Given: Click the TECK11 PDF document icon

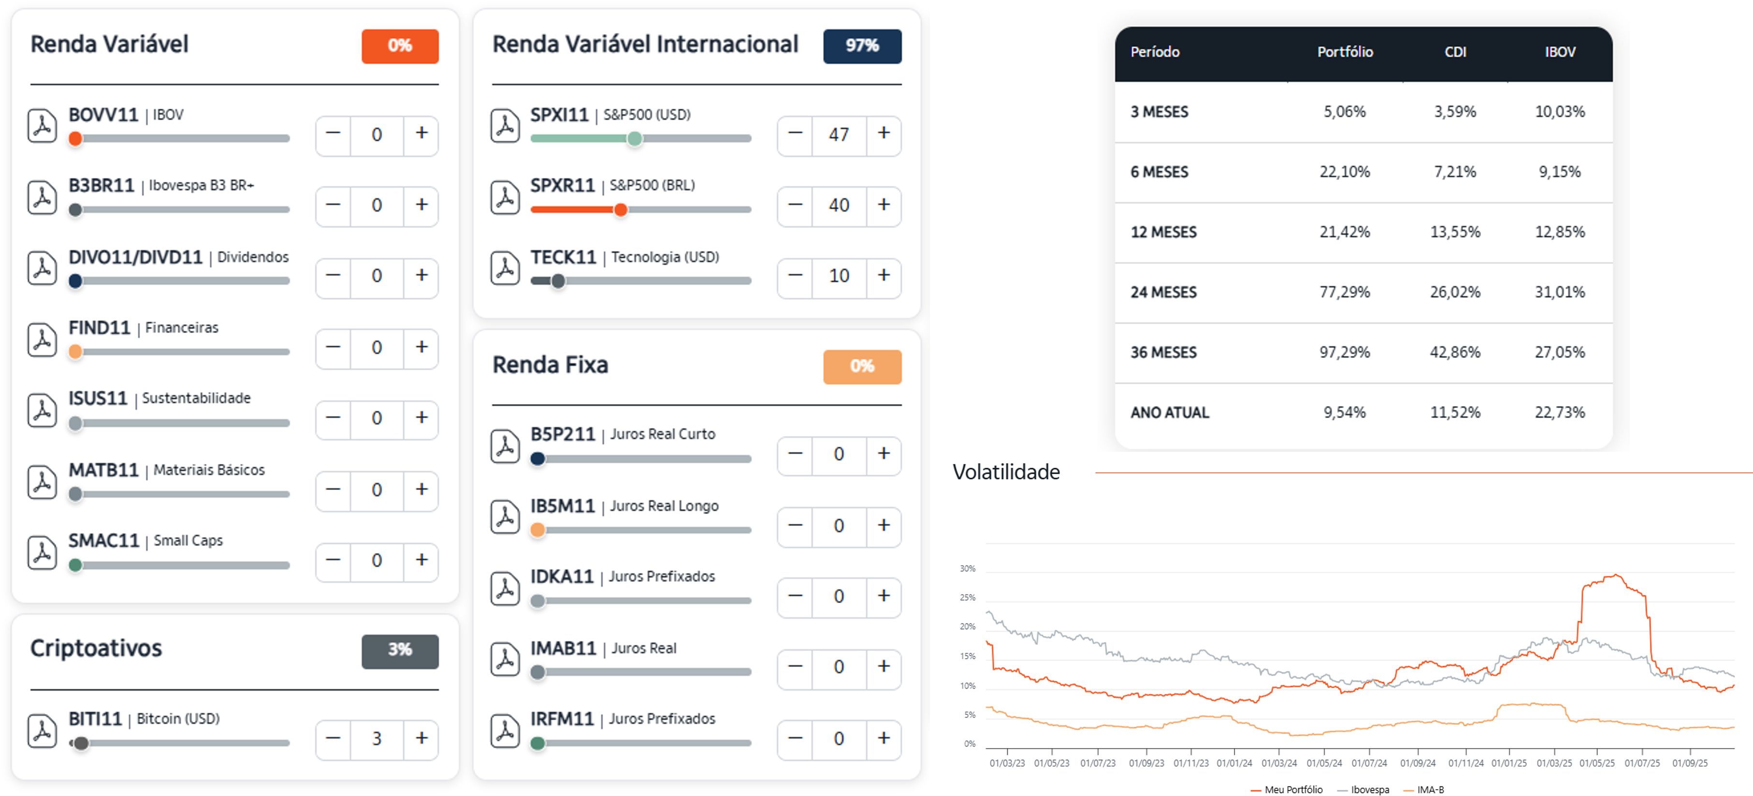Looking at the screenshot, I should tap(505, 268).
